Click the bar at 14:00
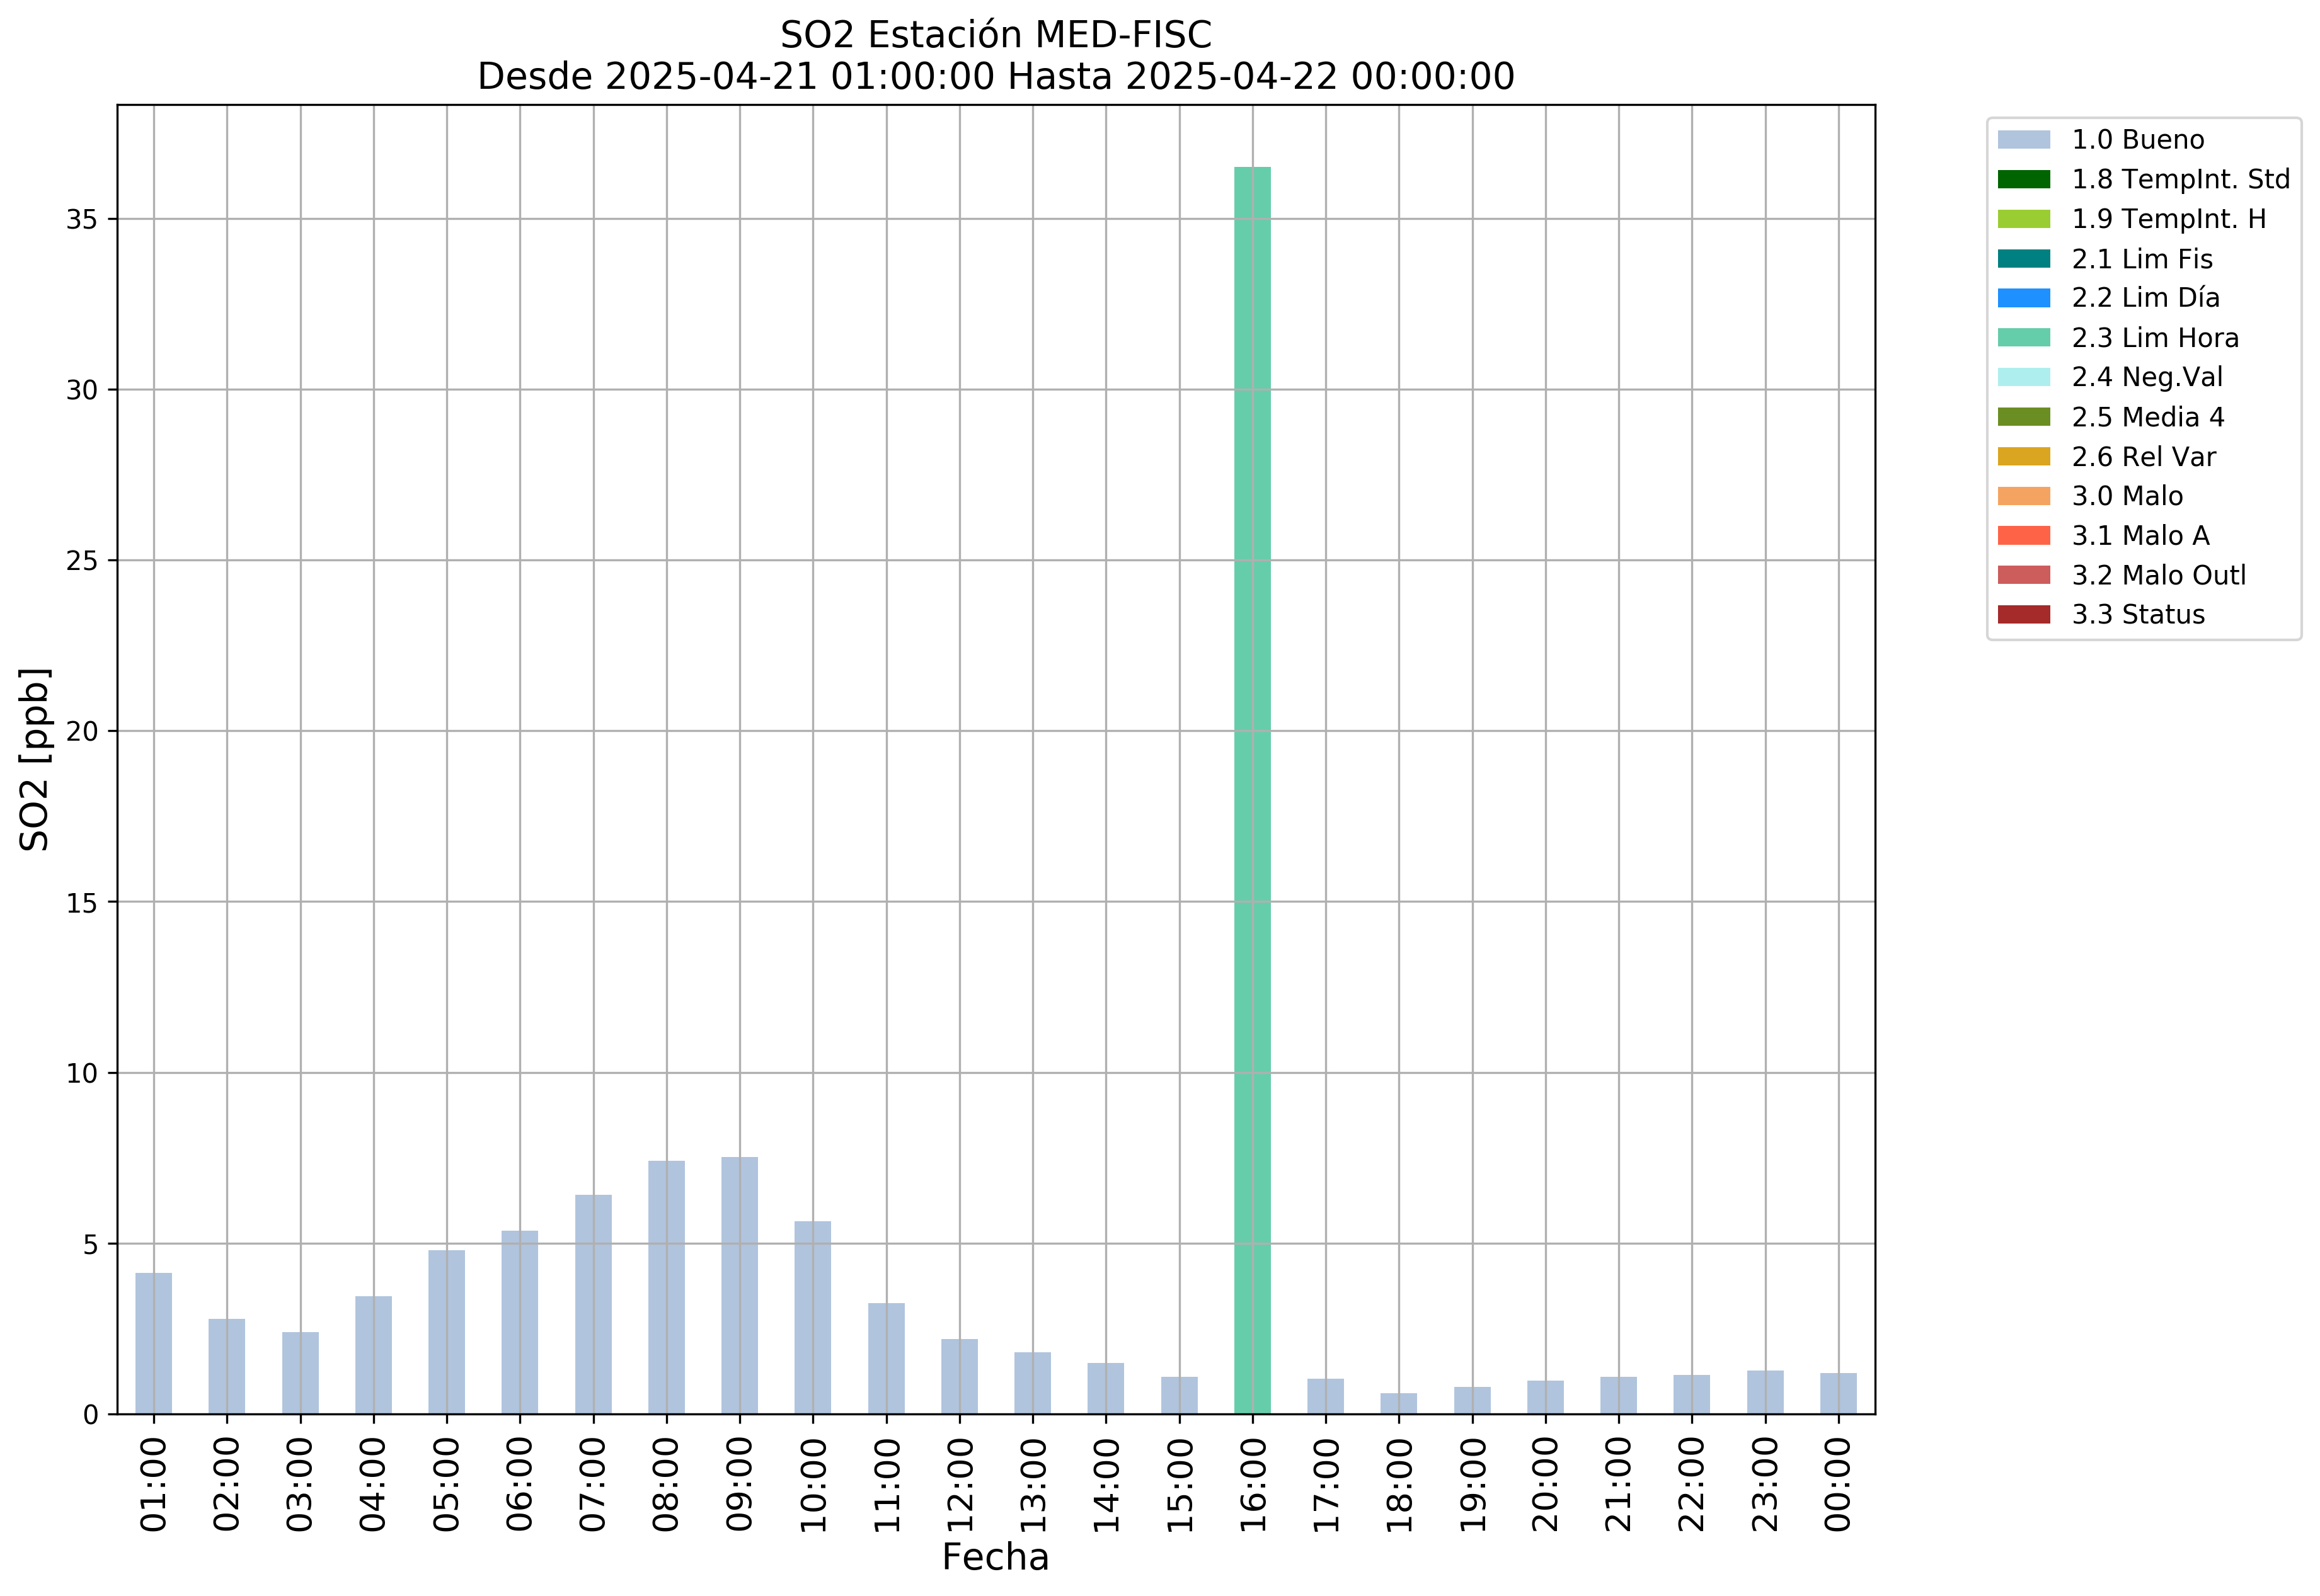2320x1596 pixels. pos(1105,1389)
